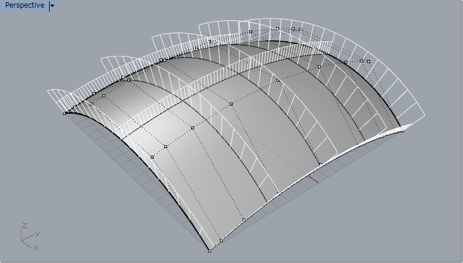Screen dimensions: 463x263
Task: Open the Perspective viewport dropdown arrow
Action: click(x=52, y=6)
